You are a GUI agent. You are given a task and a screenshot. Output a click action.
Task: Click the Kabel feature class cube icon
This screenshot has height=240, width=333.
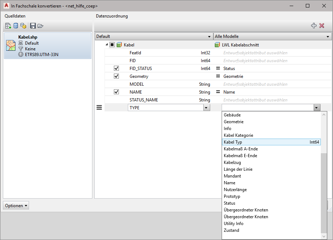point(119,45)
